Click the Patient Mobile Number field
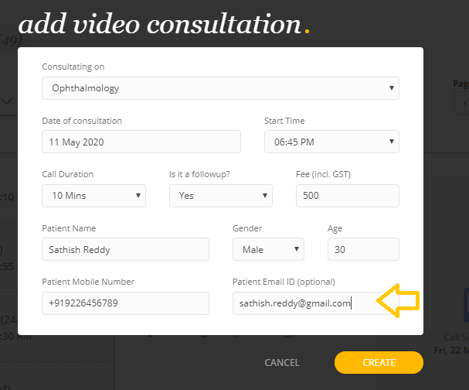The width and height of the screenshot is (469, 390). (x=125, y=303)
